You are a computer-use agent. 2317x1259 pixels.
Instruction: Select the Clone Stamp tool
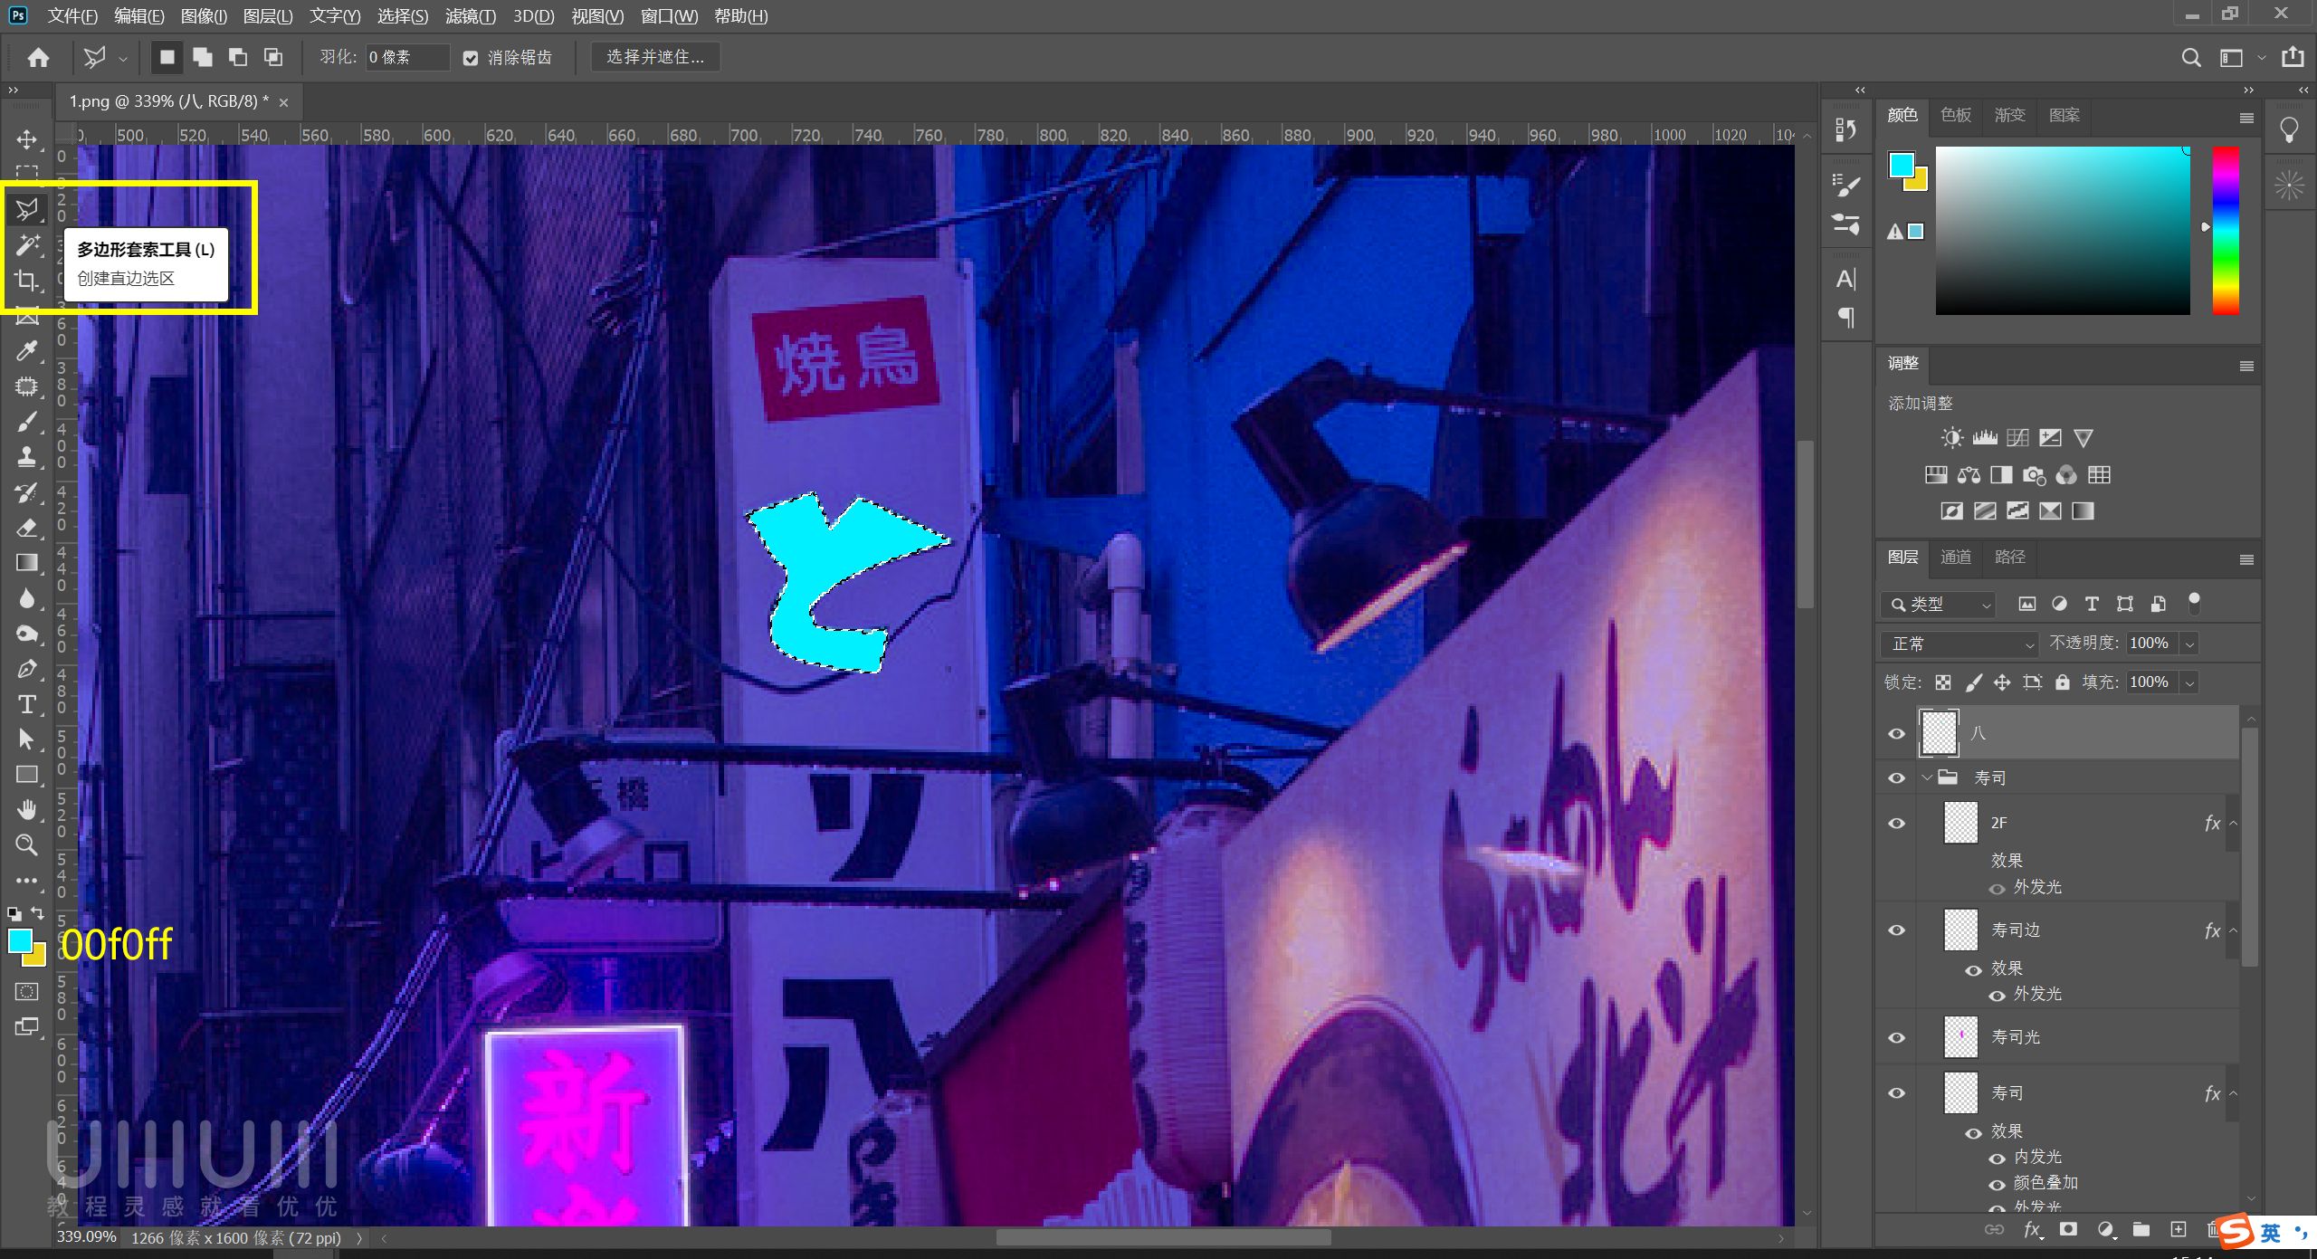click(27, 457)
